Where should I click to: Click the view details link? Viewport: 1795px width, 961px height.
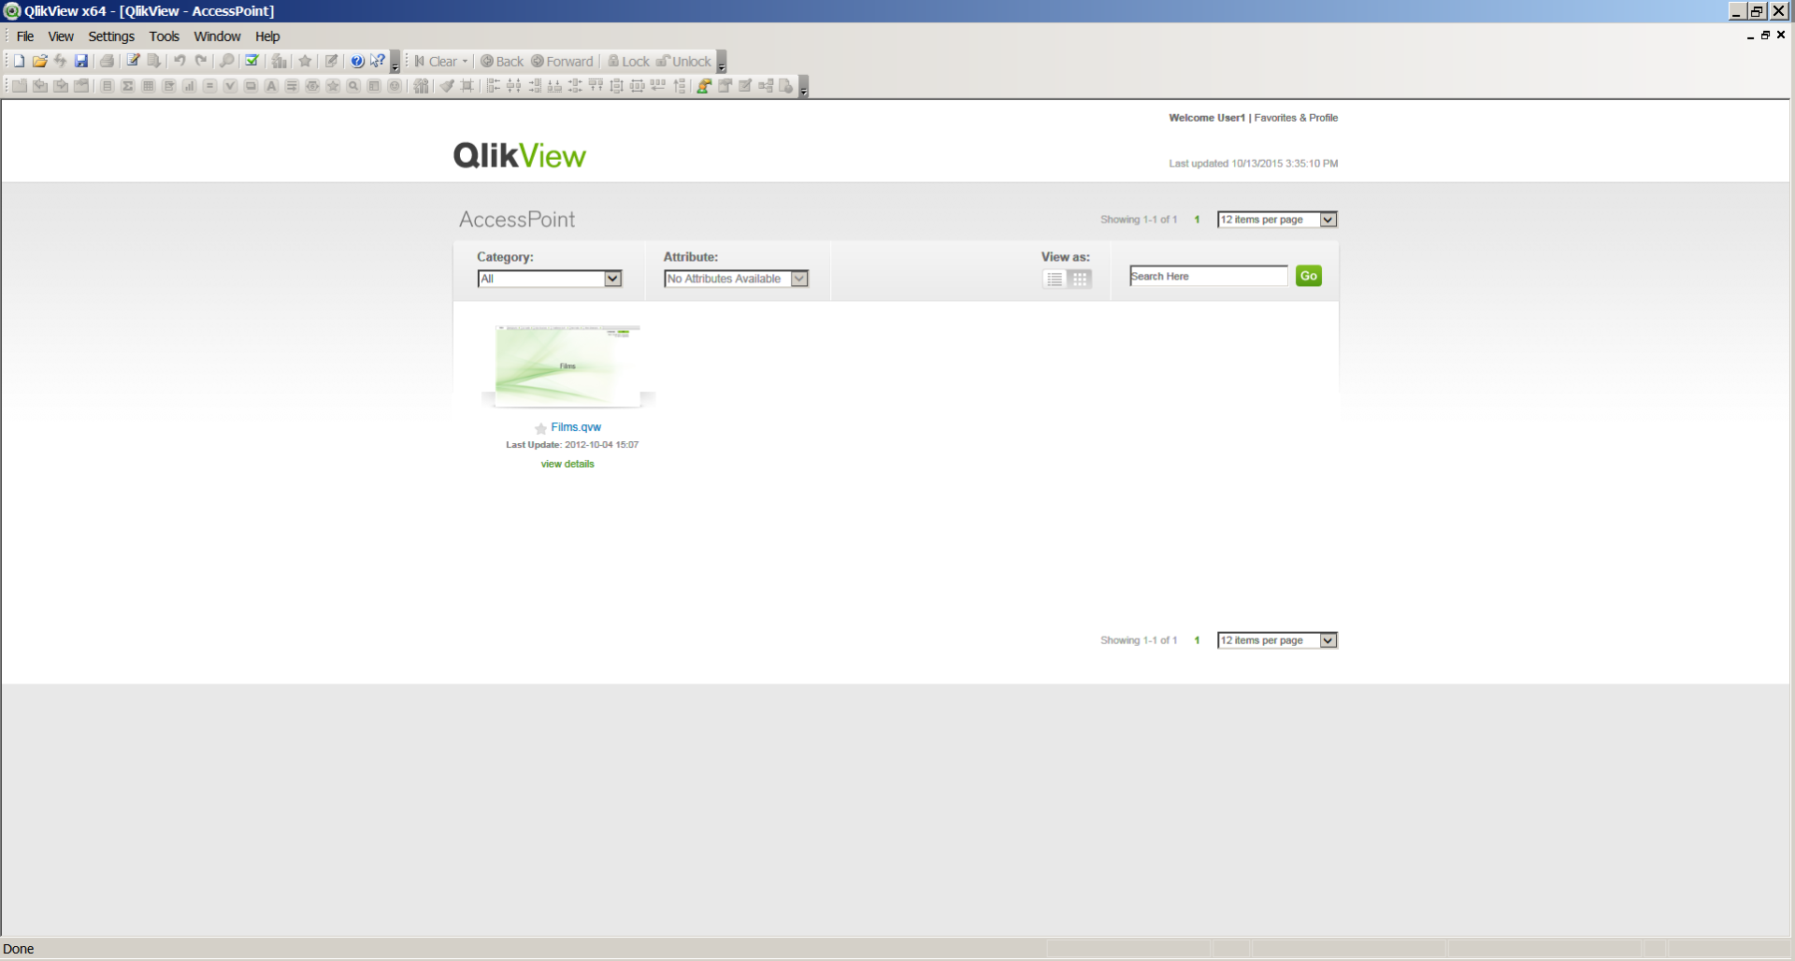567,464
